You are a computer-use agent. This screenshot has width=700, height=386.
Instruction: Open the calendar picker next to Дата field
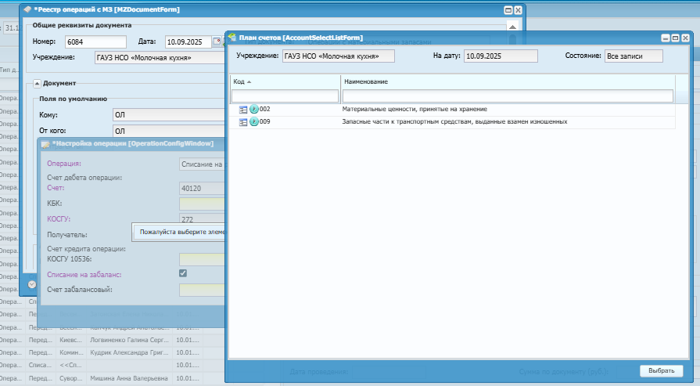coord(217,41)
